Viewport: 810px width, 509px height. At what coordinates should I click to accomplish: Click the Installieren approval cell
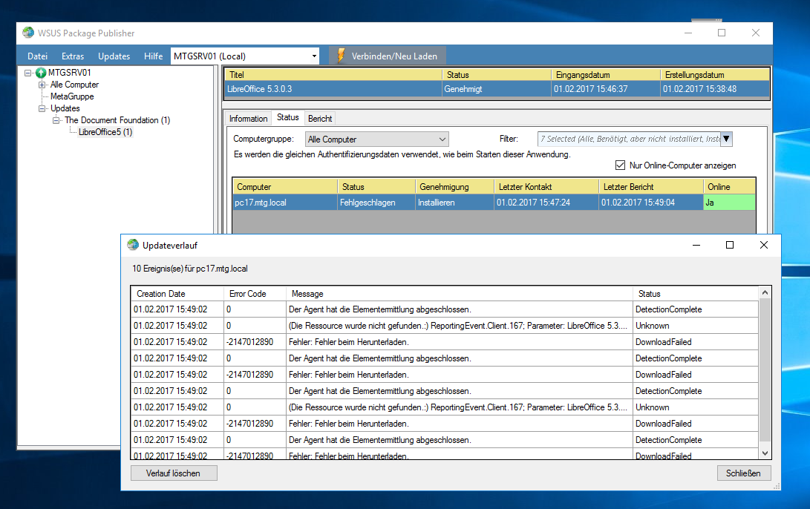click(x=454, y=203)
